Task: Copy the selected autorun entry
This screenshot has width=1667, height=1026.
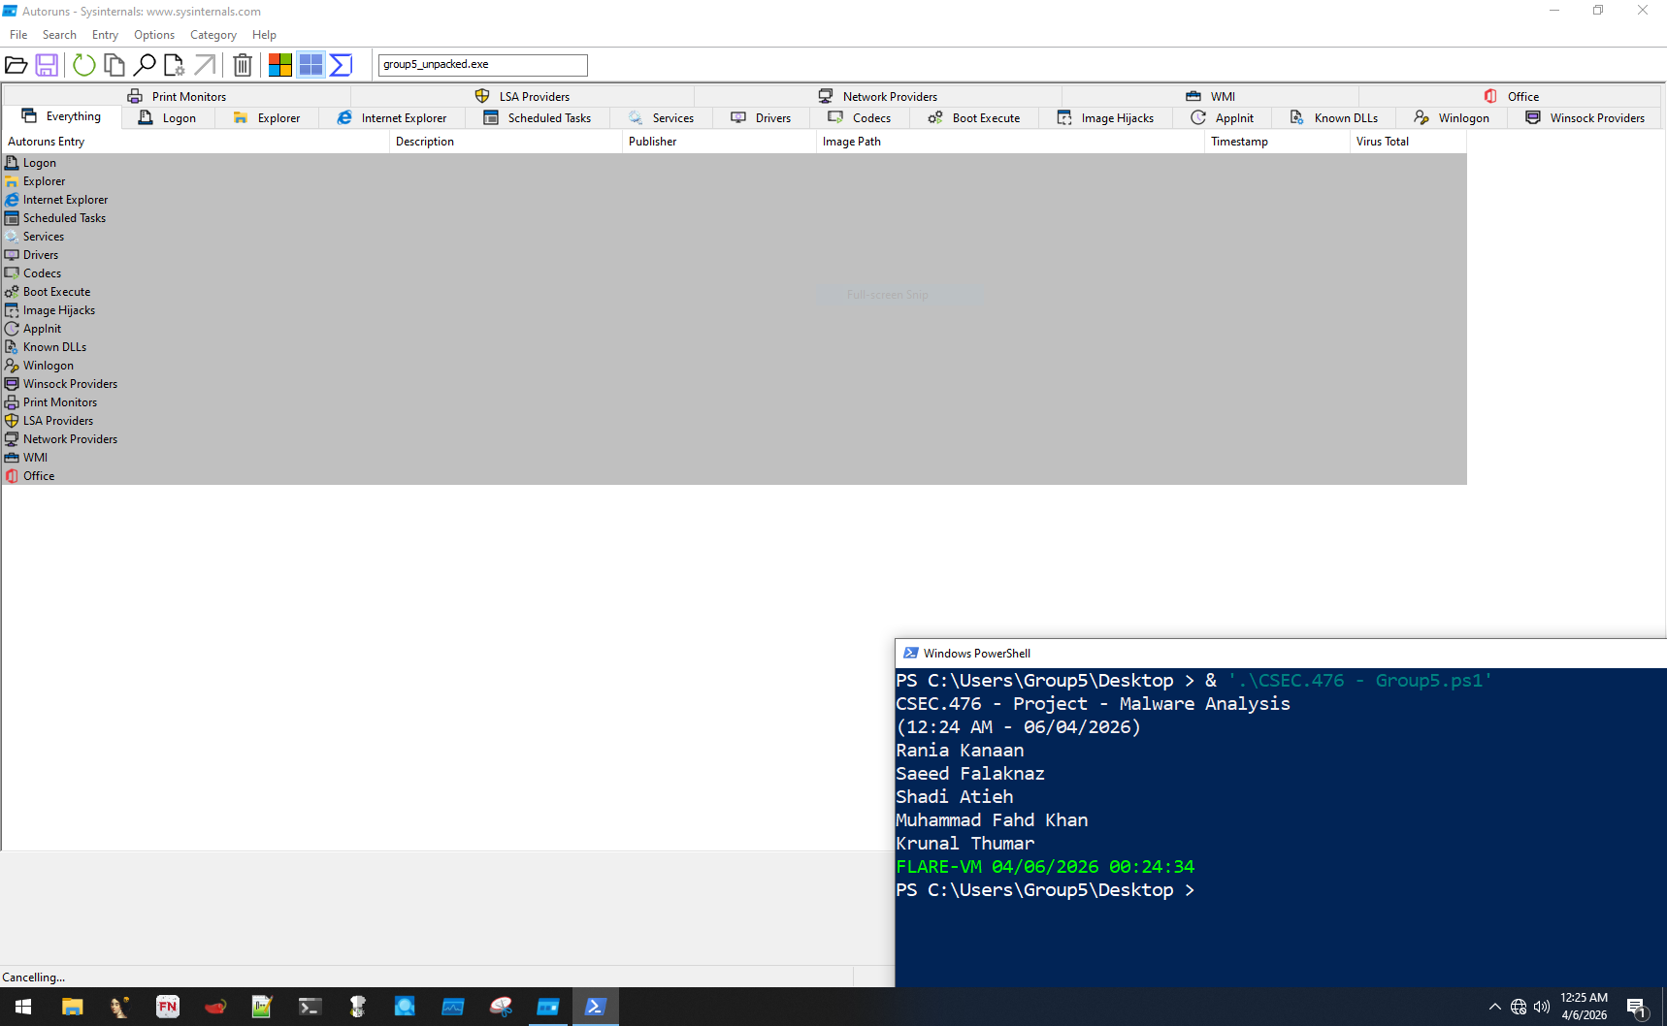Action: 114,65
